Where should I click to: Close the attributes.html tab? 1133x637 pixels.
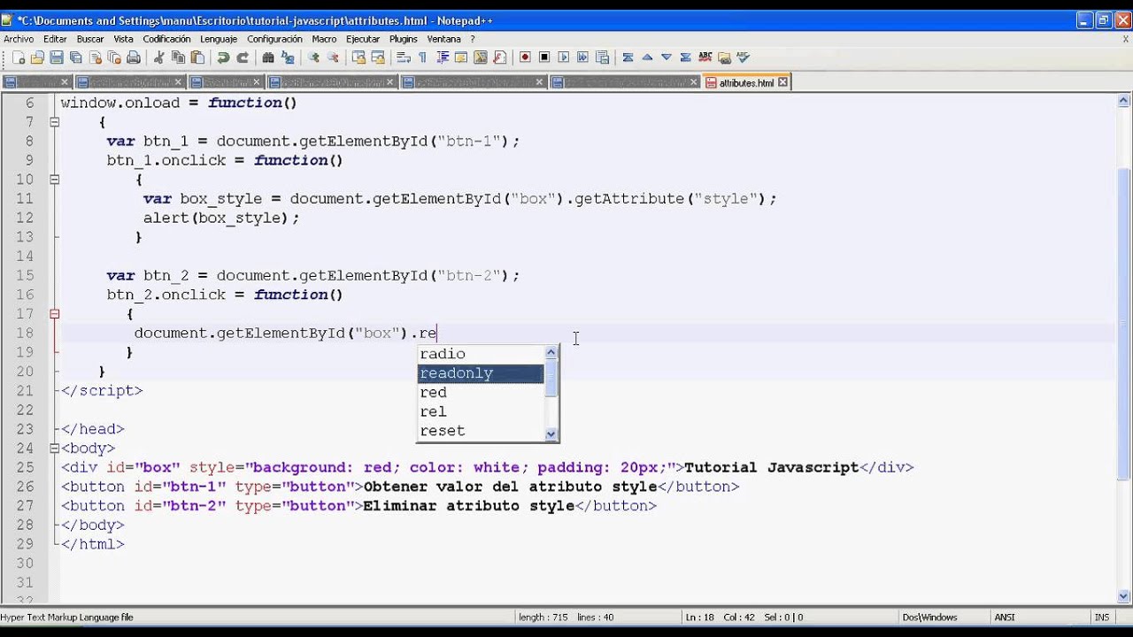782,82
